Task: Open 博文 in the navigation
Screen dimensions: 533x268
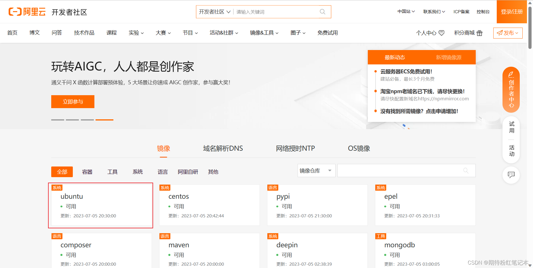Action: 35,33
